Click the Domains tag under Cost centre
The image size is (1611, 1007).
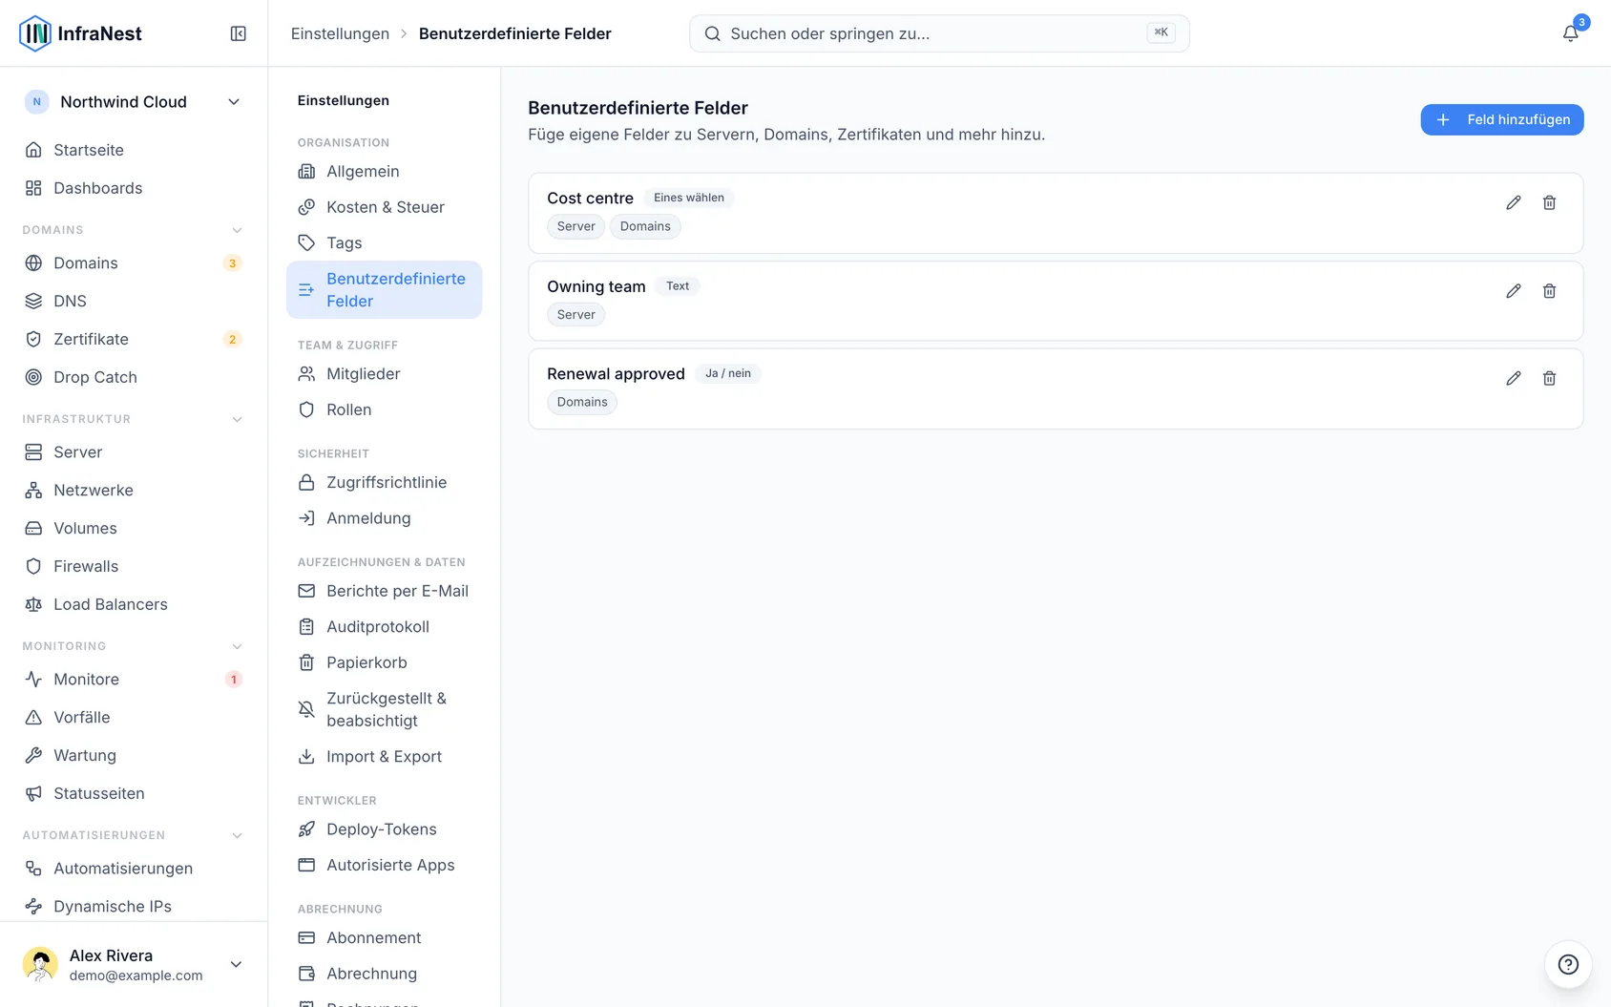point(645,226)
